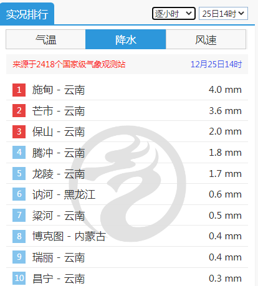258x286 pixels.
Task: Open the 25日14时 time dropdown
Action: point(223,14)
